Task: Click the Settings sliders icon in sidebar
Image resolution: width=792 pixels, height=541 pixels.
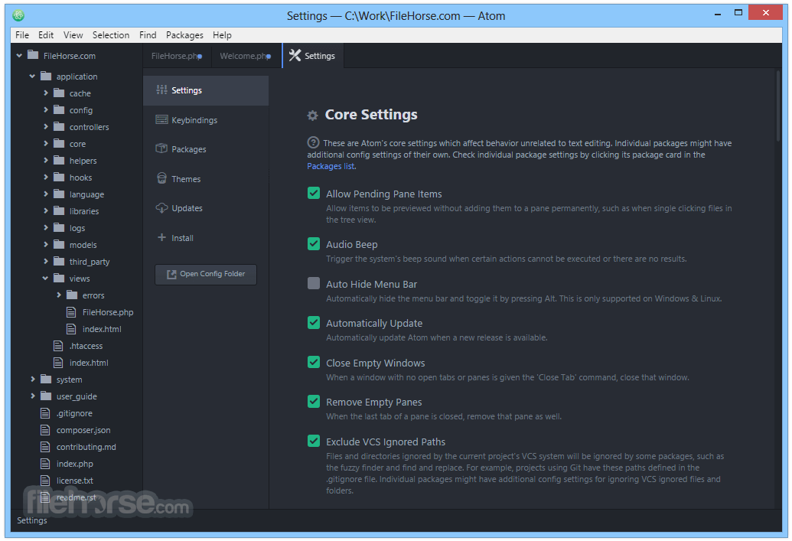Action: (x=161, y=90)
